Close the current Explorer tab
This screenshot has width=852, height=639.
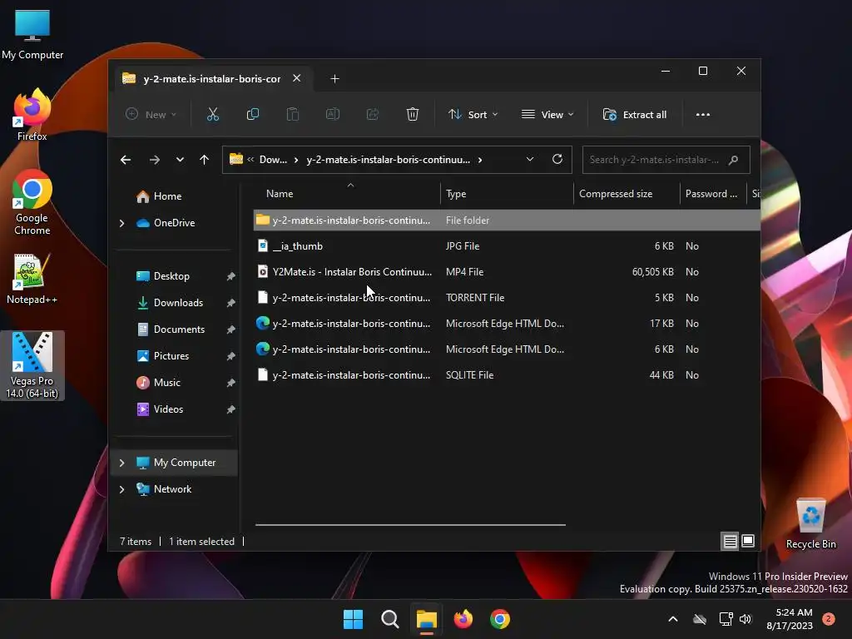pyautogui.click(x=297, y=78)
